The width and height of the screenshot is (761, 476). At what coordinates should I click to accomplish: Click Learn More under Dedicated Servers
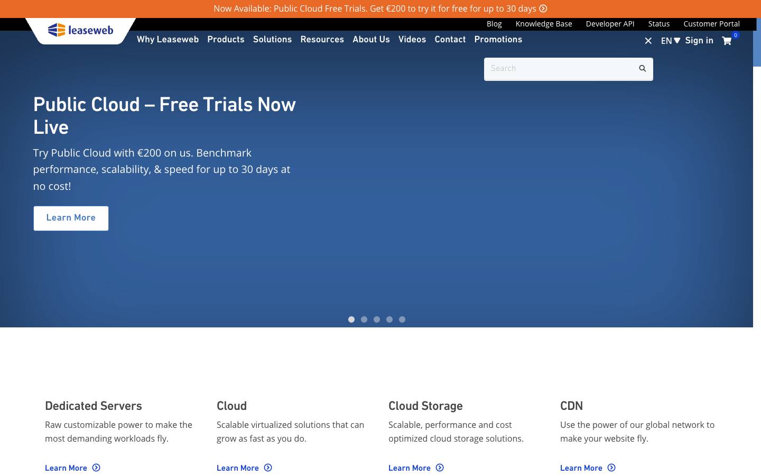[66, 468]
